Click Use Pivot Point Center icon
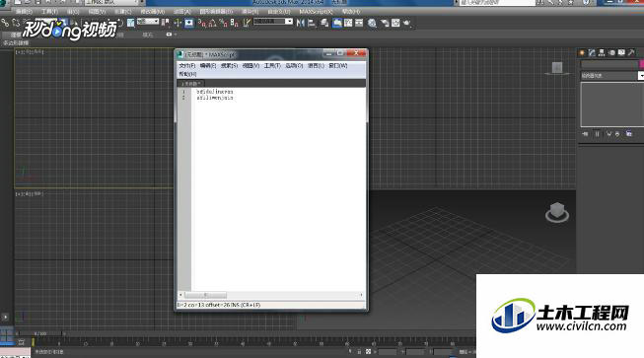Viewport: 644px width, 358px height. [x=166, y=23]
